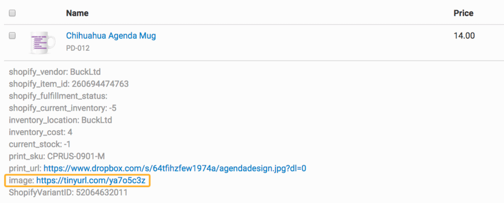Click the shopify_current_inventory -5 line
The height and width of the screenshot is (203, 504).
point(63,108)
